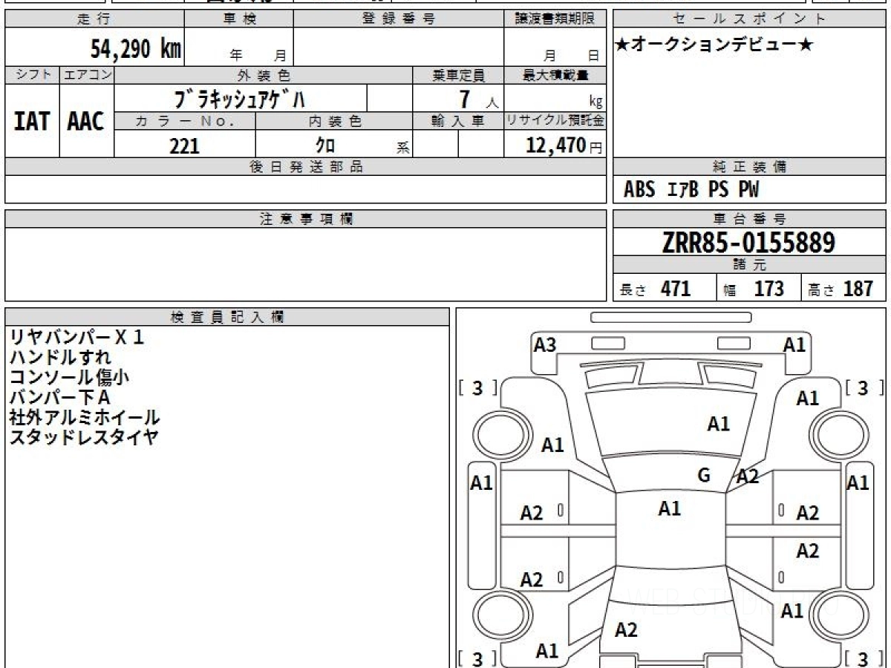Click the コンソール傷小 inspector note
Screen dimensions: 891x668
click(x=69, y=378)
